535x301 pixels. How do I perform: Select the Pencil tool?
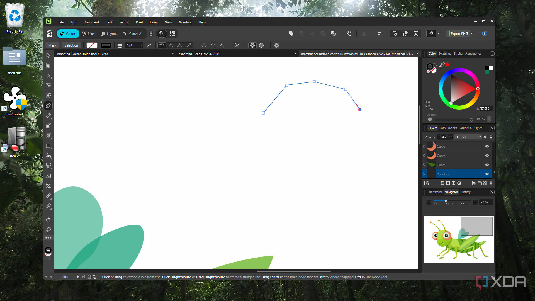[x=48, y=116]
